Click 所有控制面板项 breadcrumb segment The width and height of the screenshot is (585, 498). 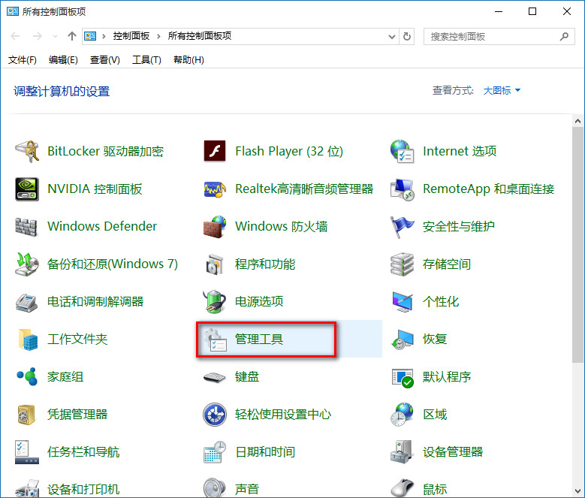point(200,36)
